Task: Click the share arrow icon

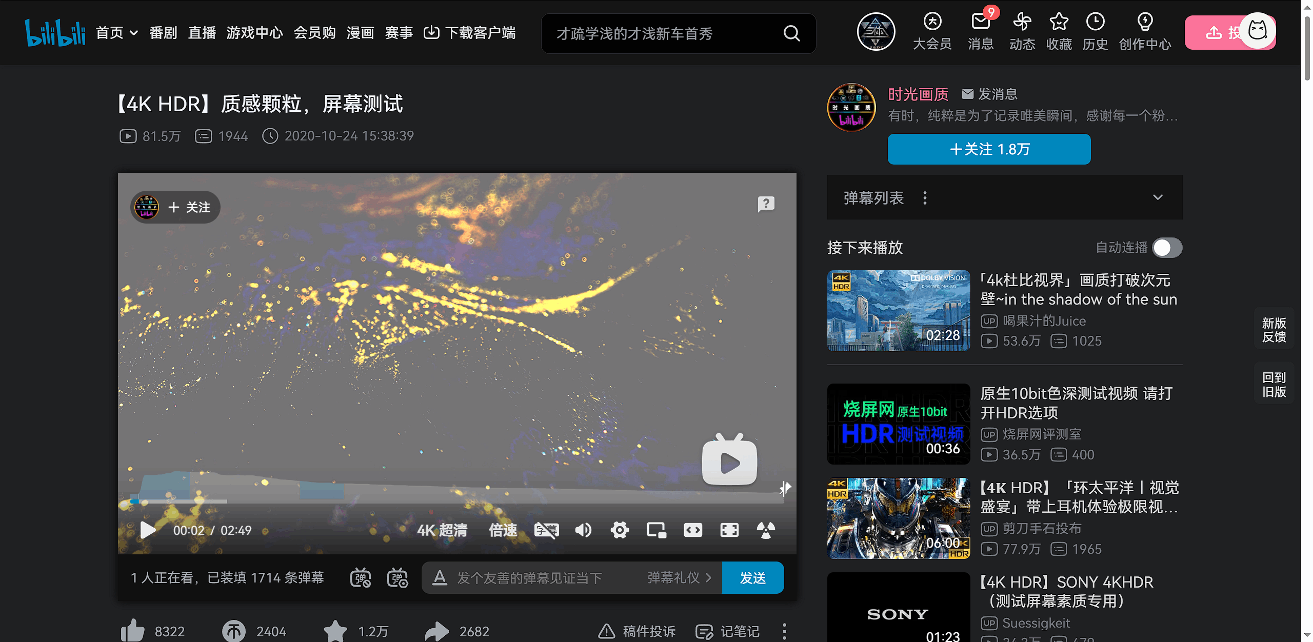Action: coord(436,631)
